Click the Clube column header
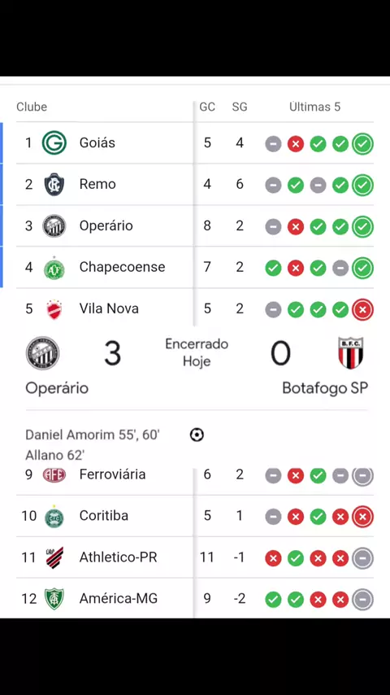This screenshot has height=695, width=390. 32,107
